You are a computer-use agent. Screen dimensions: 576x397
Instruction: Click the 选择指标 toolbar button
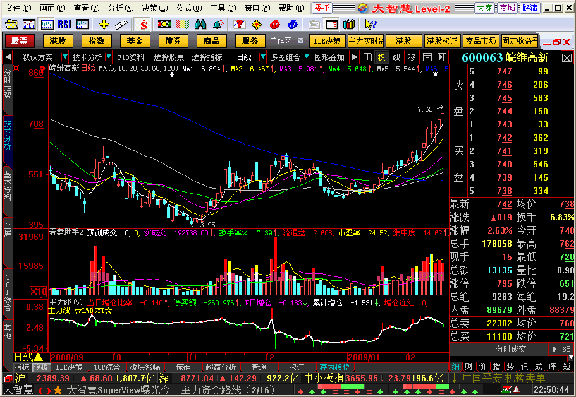tap(207, 57)
